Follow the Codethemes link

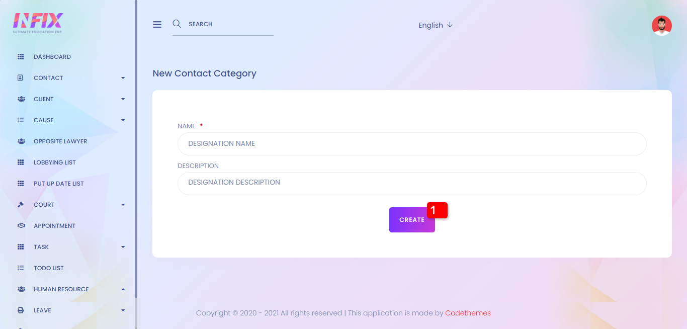click(x=468, y=313)
